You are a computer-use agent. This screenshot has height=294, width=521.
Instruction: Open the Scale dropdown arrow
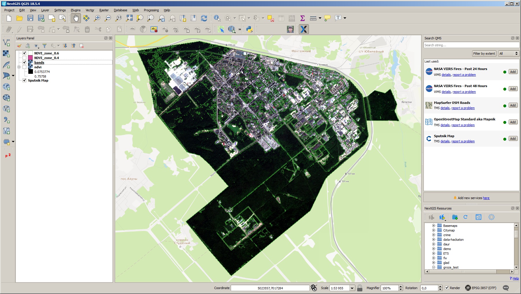tap(352, 288)
